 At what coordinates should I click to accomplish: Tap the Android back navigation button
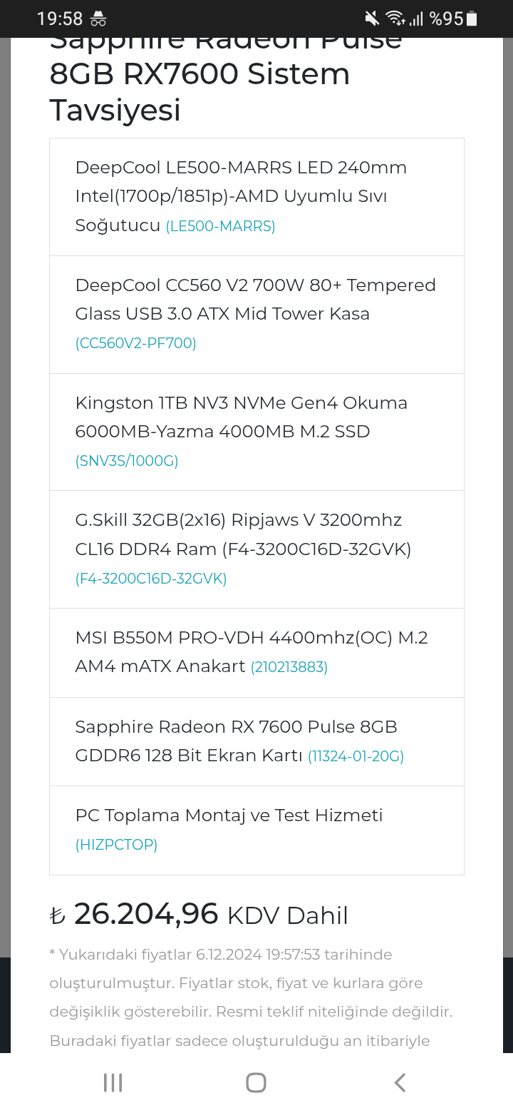click(x=400, y=1082)
